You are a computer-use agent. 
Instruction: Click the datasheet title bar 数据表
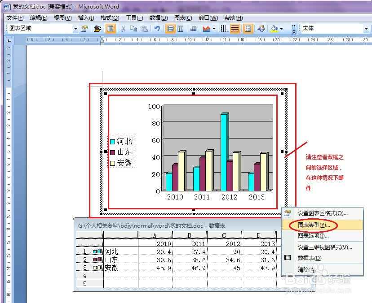click(x=177, y=225)
